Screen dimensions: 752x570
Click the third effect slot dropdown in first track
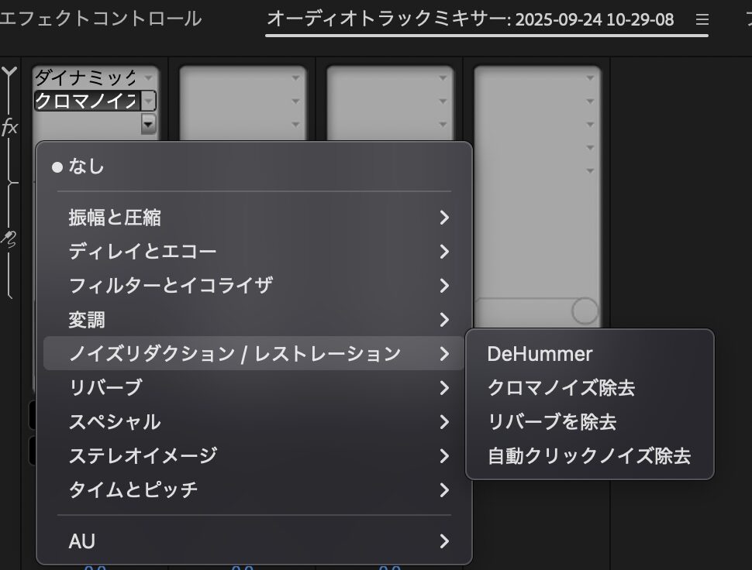tap(148, 124)
